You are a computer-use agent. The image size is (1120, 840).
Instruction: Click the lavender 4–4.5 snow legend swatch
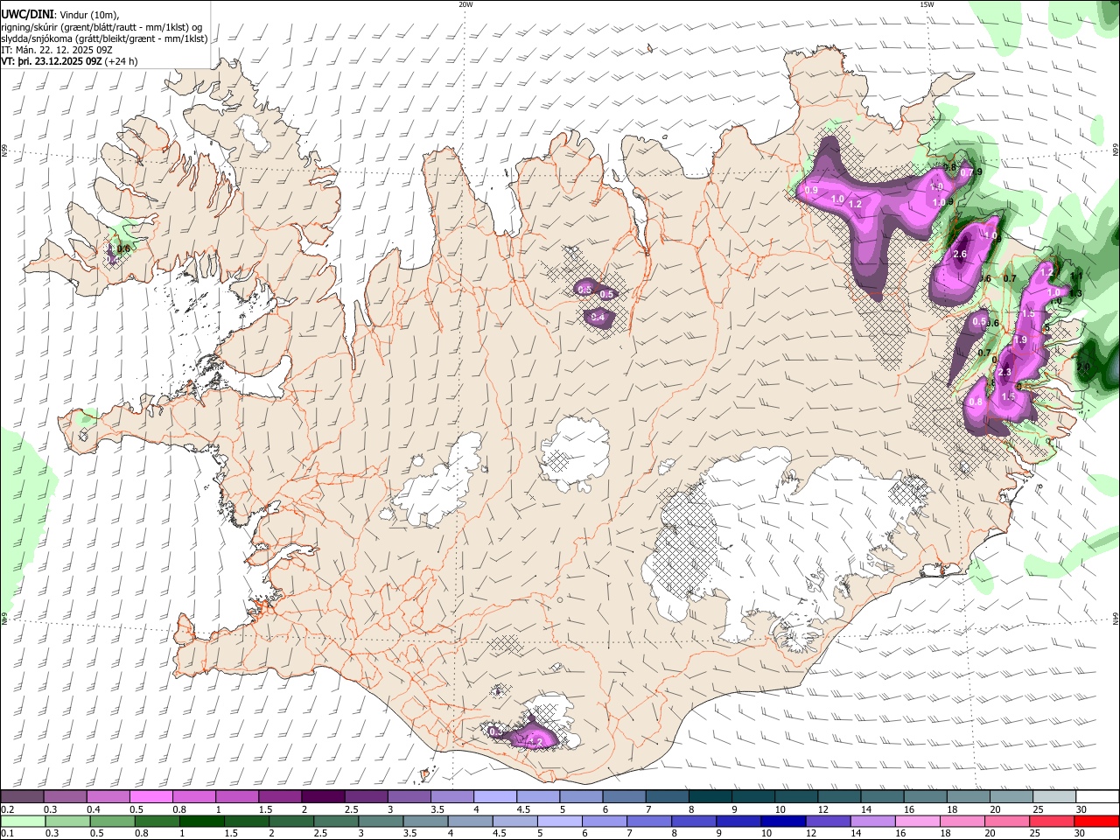(495, 797)
